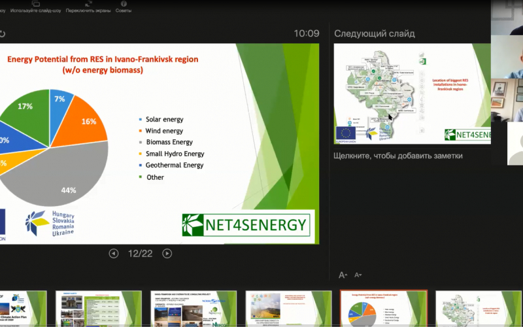
Task: Click the NET4SENERGY logo on current slide
Action: pos(246,224)
